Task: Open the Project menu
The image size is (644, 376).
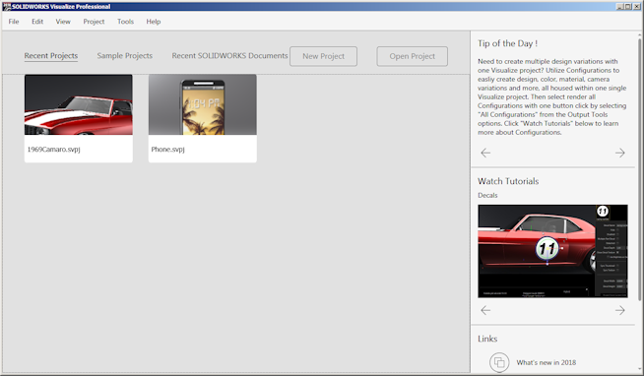Action: pyautogui.click(x=94, y=22)
